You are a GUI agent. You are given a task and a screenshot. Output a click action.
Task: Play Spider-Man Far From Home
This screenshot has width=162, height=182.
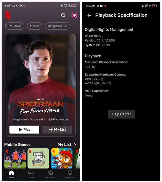(24, 130)
